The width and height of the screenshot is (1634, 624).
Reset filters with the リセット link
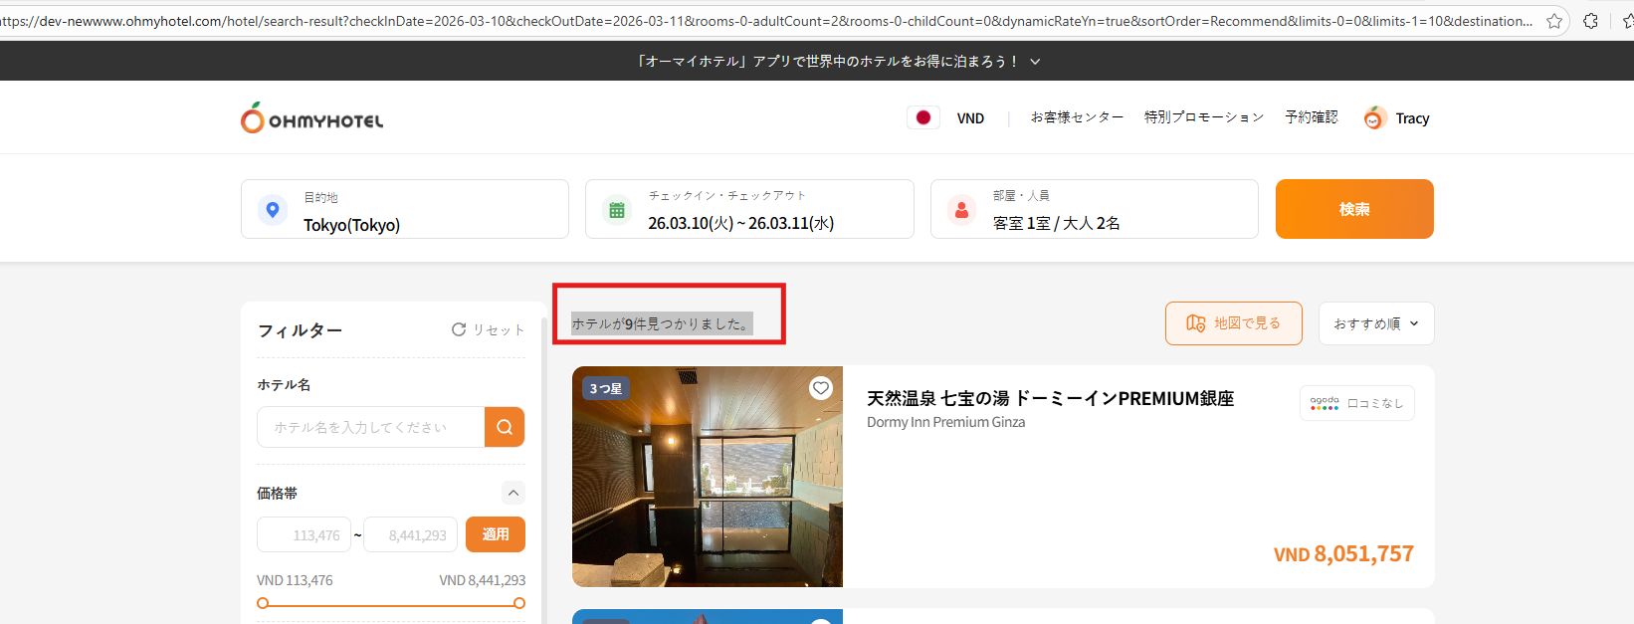point(488,329)
